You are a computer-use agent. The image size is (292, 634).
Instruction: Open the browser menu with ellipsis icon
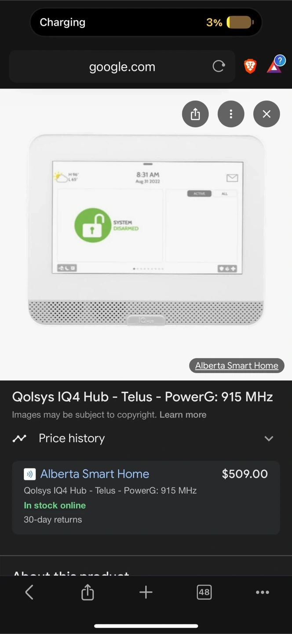(x=263, y=592)
